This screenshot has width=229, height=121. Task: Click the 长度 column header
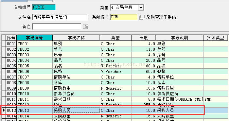coord(144,38)
